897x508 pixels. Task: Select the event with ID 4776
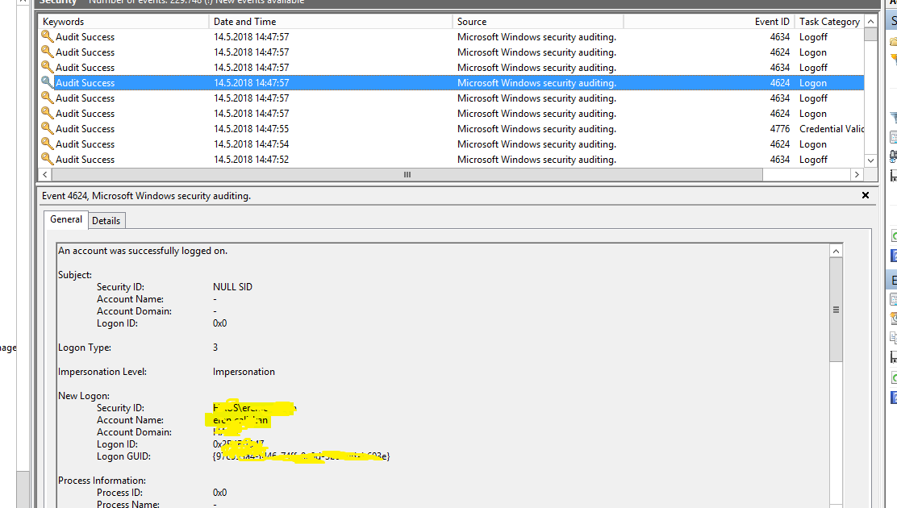(403, 129)
